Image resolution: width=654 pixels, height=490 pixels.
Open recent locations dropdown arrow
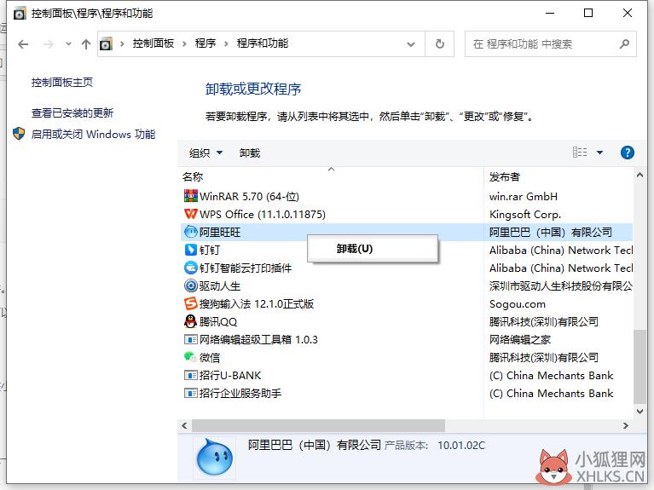pyautogui.click(x=68, y=43)
